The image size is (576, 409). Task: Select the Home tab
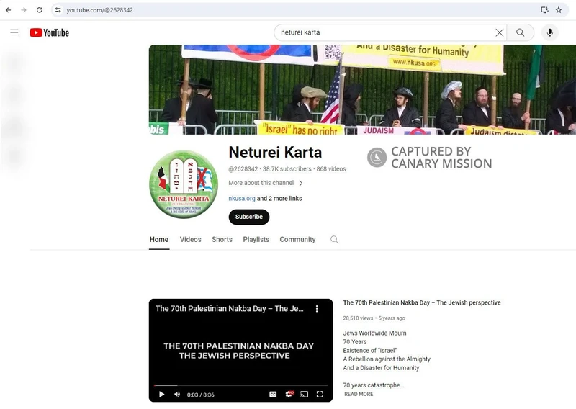click(x=159, y=239)
